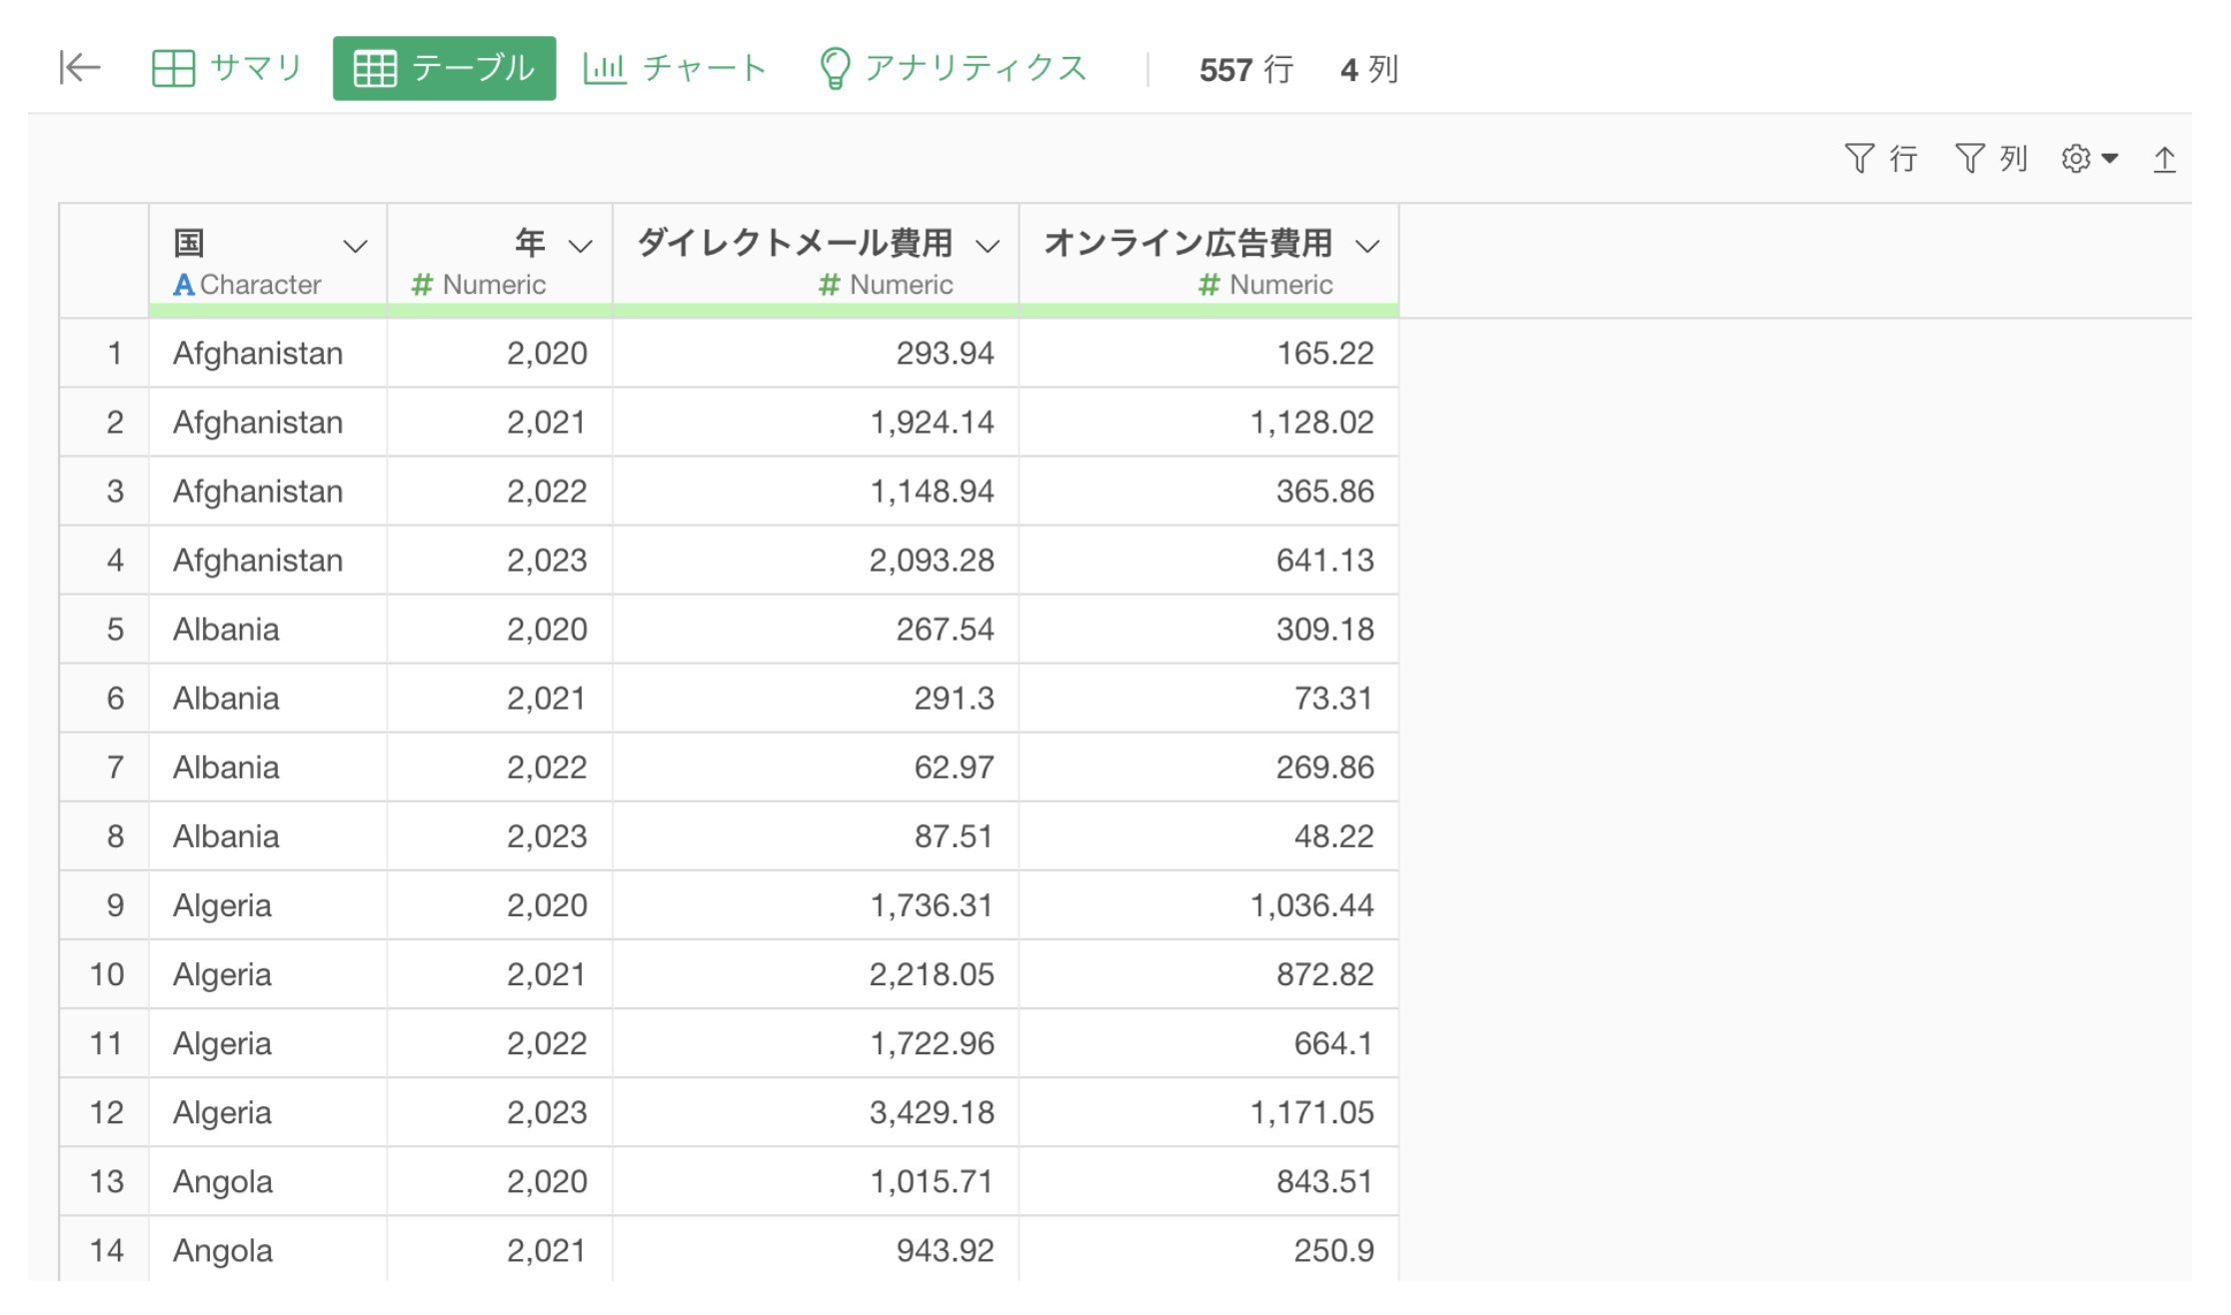The height and width of the screenshot is (1315, 2231).
Task: Select the cell with value 365.86
Action: click(1208, 491)
